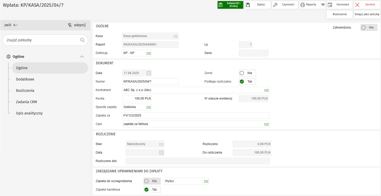The height and width of the screenshot is (196, 381).
Task: Expand the Raporty dropdown arrow
Action: pyautogui.click(x=323, y=5)
